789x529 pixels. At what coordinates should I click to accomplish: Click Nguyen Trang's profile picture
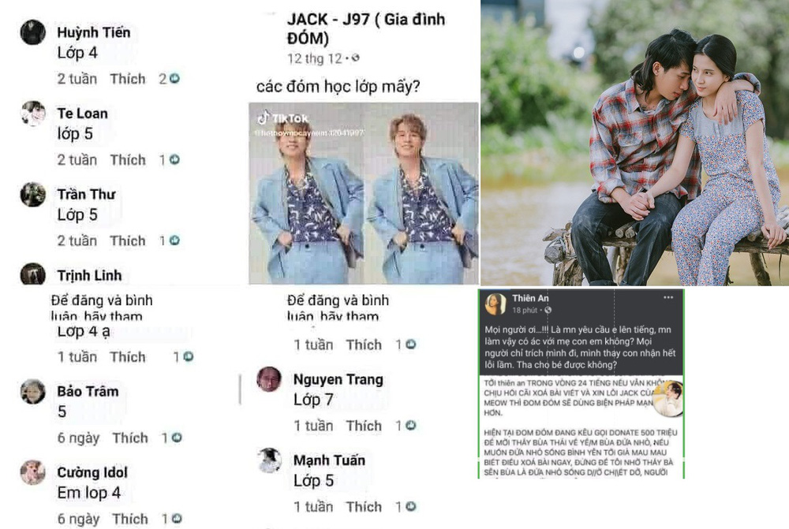[x=269, y=379]
